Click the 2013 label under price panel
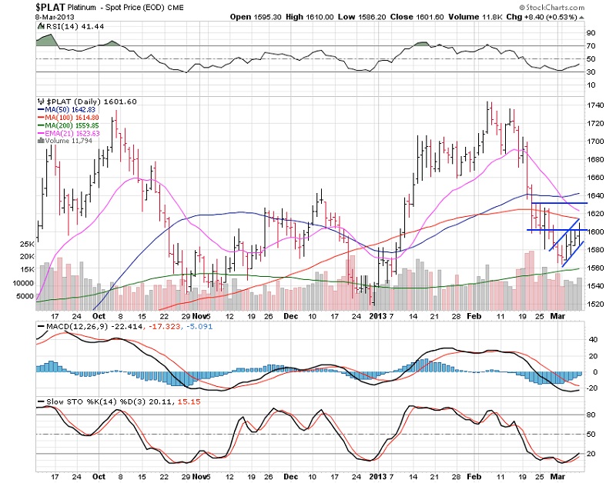Viewport: 616px width, 483px height. pos(378,316)
